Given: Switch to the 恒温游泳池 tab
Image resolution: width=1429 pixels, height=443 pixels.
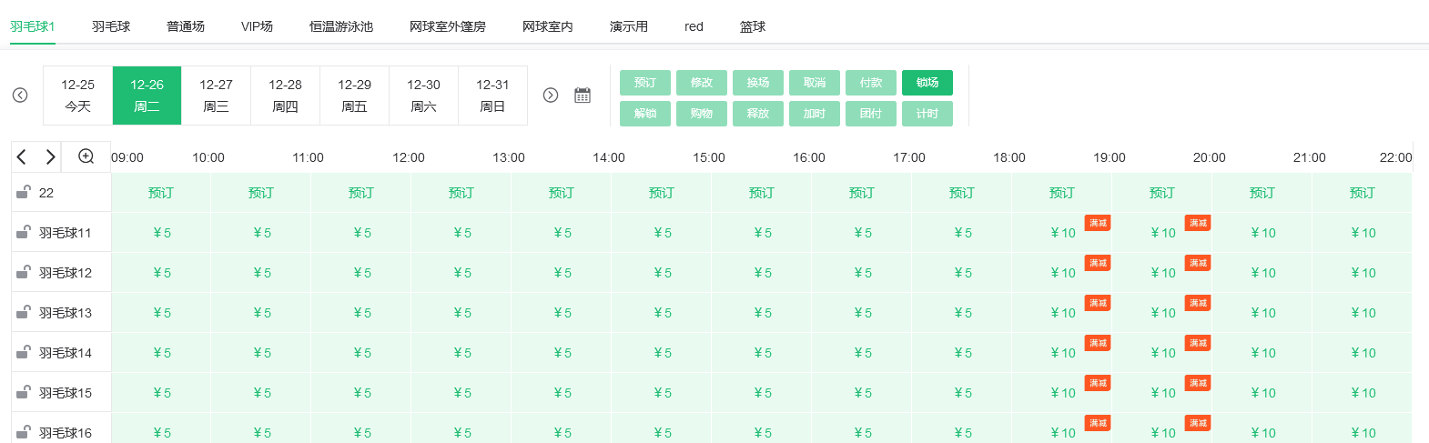Looking at the screenshot, I should [x=341, y=26].
